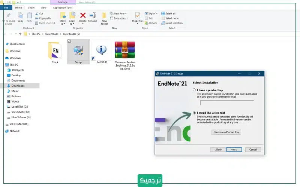Click the product key input field
This screenshot has height=187, width=300.
[x=227, y=102]
